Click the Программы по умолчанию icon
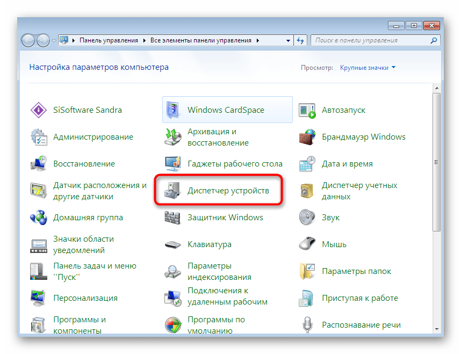This screenshot has height=354, width=461. [x=173, y=325]
